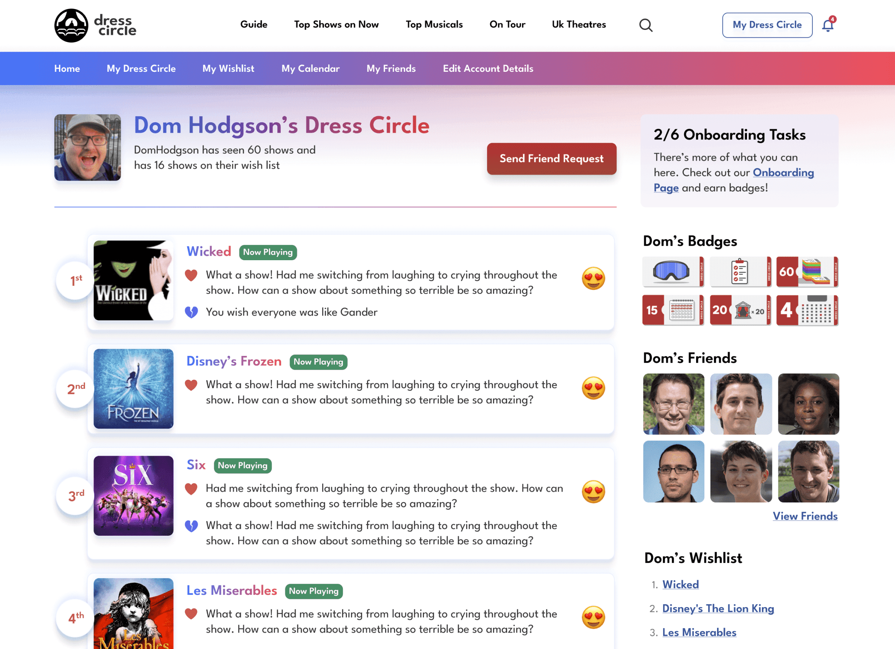895x649 pixels.
Task: Open Guide in top navigation
Action: (x=254, y=24)
